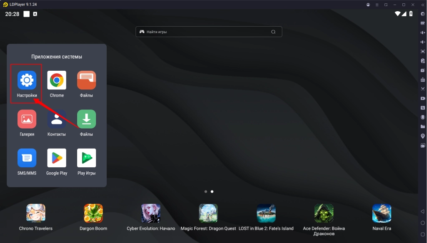Click the volume down icon in sidebar
This screenshot has height=243, width=427.
click(422, 42)
